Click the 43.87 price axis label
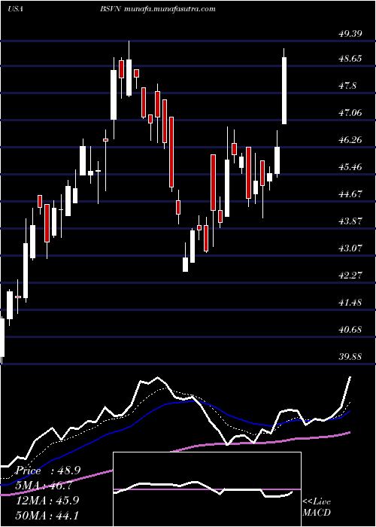376x527 pixels. click(x=350, y=221)
